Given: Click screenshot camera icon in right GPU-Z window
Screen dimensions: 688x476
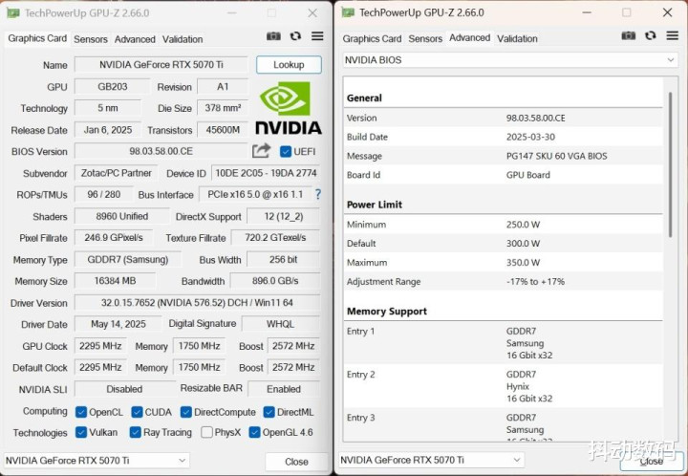Looking at the screenshot, I should tap(629, 35).
